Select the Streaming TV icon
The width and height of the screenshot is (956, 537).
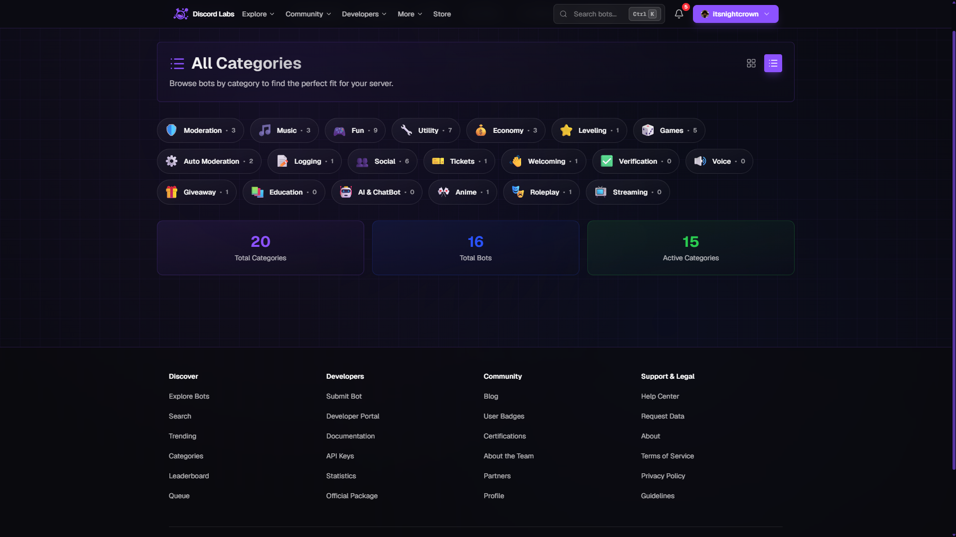[x=600, y=192]
